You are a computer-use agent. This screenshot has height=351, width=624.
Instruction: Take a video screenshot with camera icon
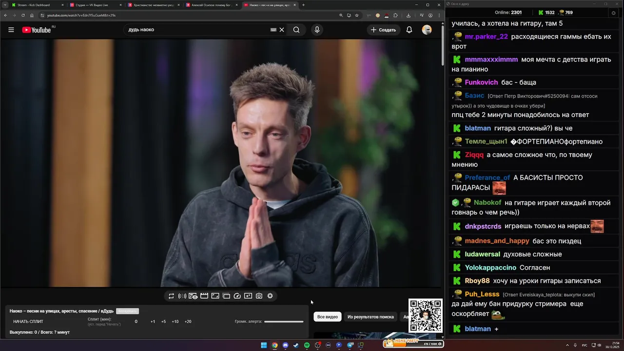[x=259, y=296]
